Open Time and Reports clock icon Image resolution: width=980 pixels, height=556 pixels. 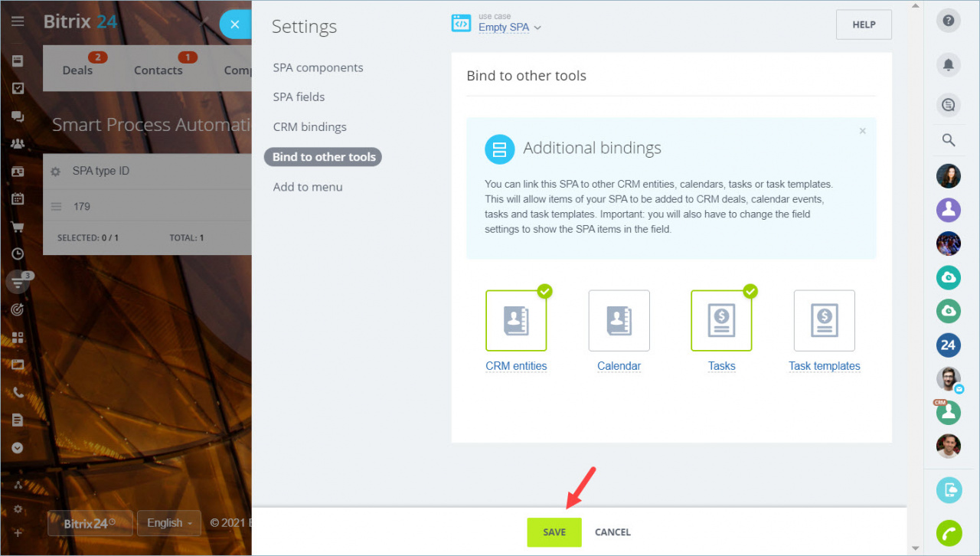[x=18, y=254]
